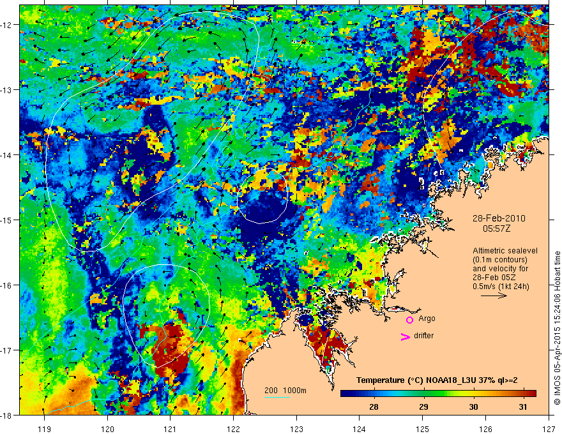Click the latitude axis label '-18'

pos(6,415)
